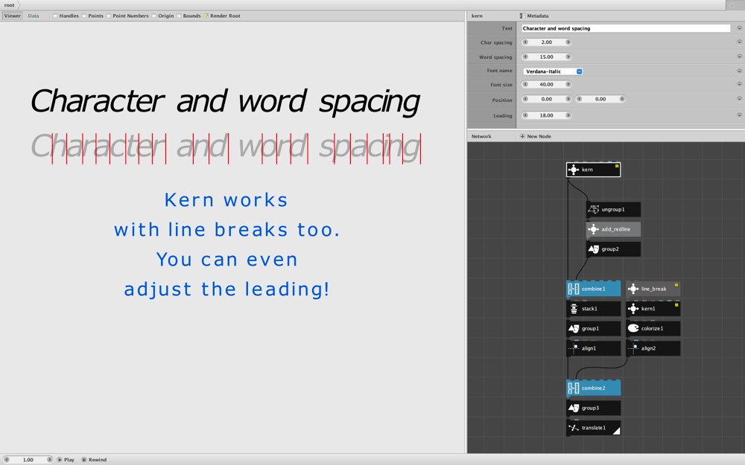Click the Leading value 18.00
Image resolution: width=745 pixels, height=465 pixels.
click(x=546, y=115)
